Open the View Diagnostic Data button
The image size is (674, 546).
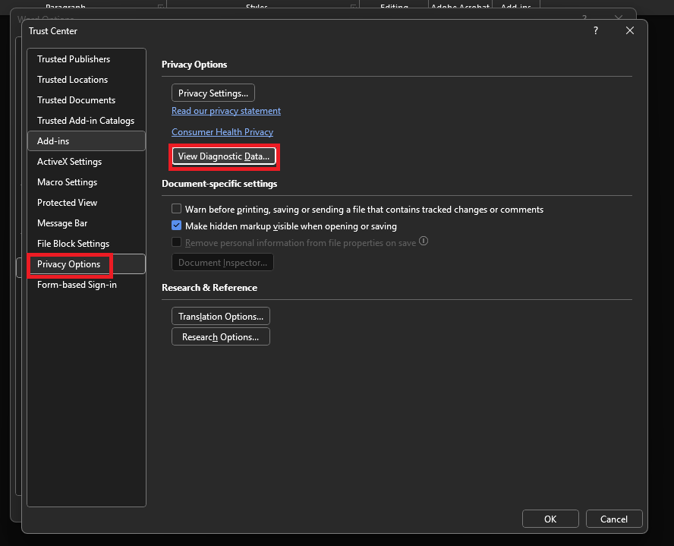coord(223,156)
